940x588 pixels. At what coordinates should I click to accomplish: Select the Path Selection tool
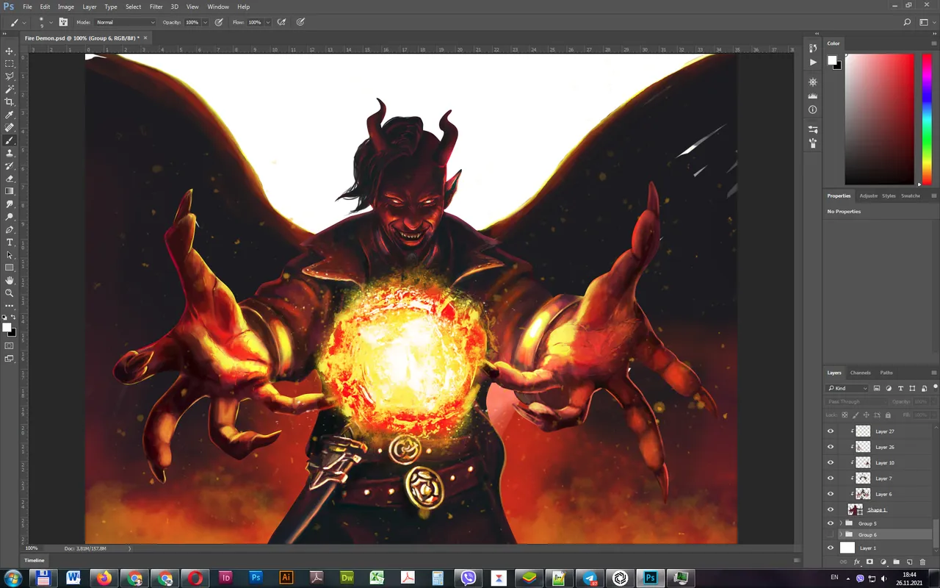(x=10, y=255)
